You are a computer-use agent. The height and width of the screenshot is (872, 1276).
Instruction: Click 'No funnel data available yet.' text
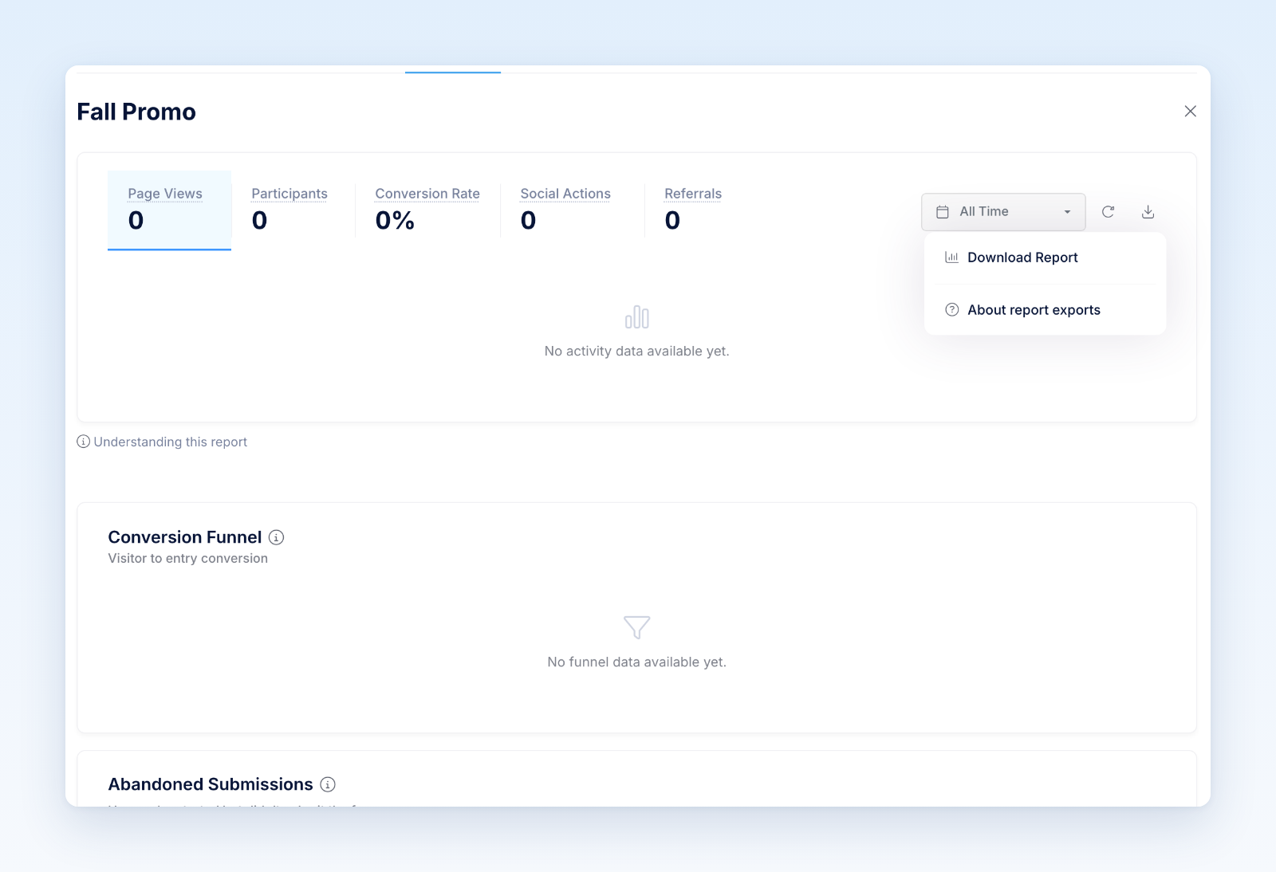[636, 662]
